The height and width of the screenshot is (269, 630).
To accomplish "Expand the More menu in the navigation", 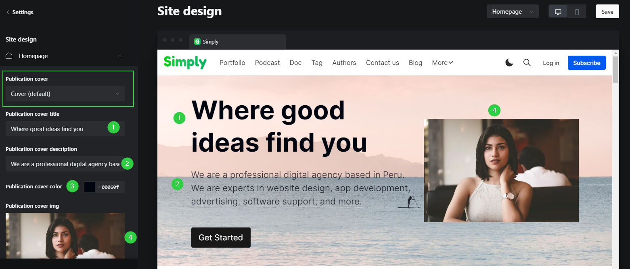I will pos(443,63).
